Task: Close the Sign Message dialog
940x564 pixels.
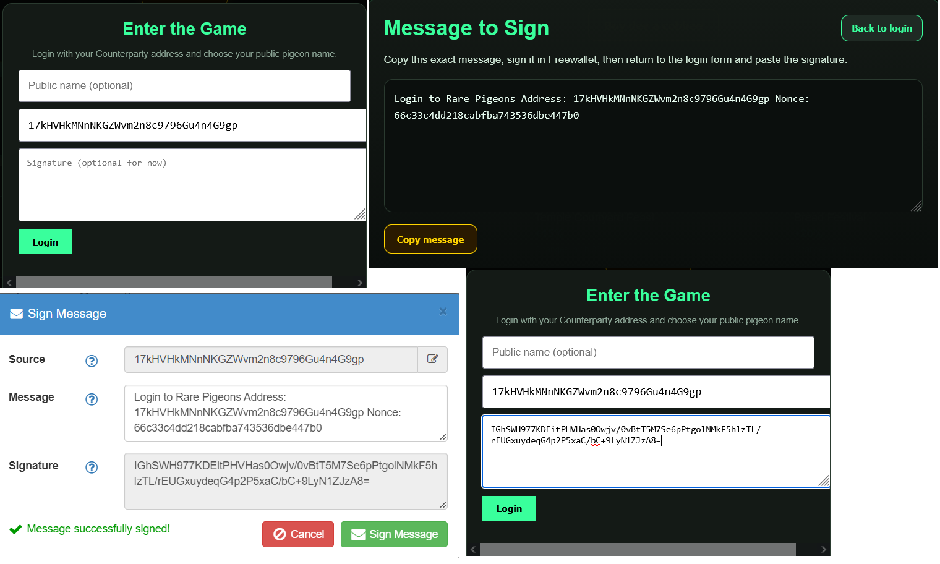Action: tap(443, 311)
